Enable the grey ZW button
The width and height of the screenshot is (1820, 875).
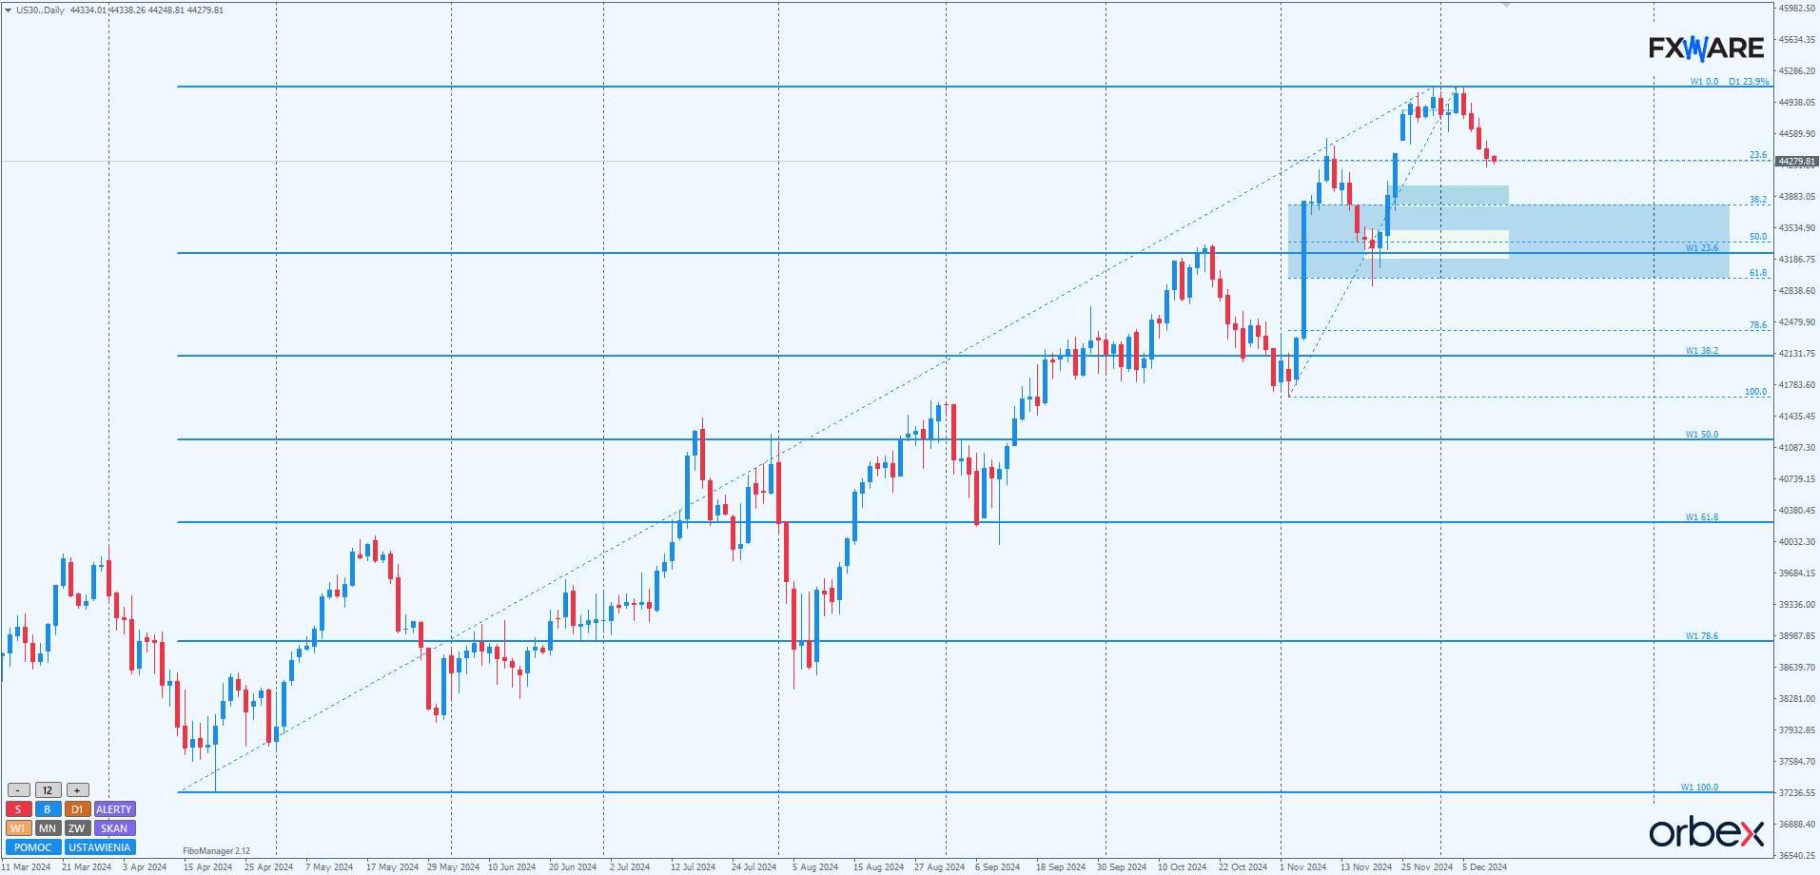tap(77, 828)
